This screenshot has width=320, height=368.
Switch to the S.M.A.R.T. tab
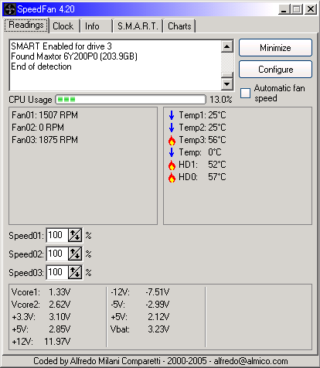point(138,26)
